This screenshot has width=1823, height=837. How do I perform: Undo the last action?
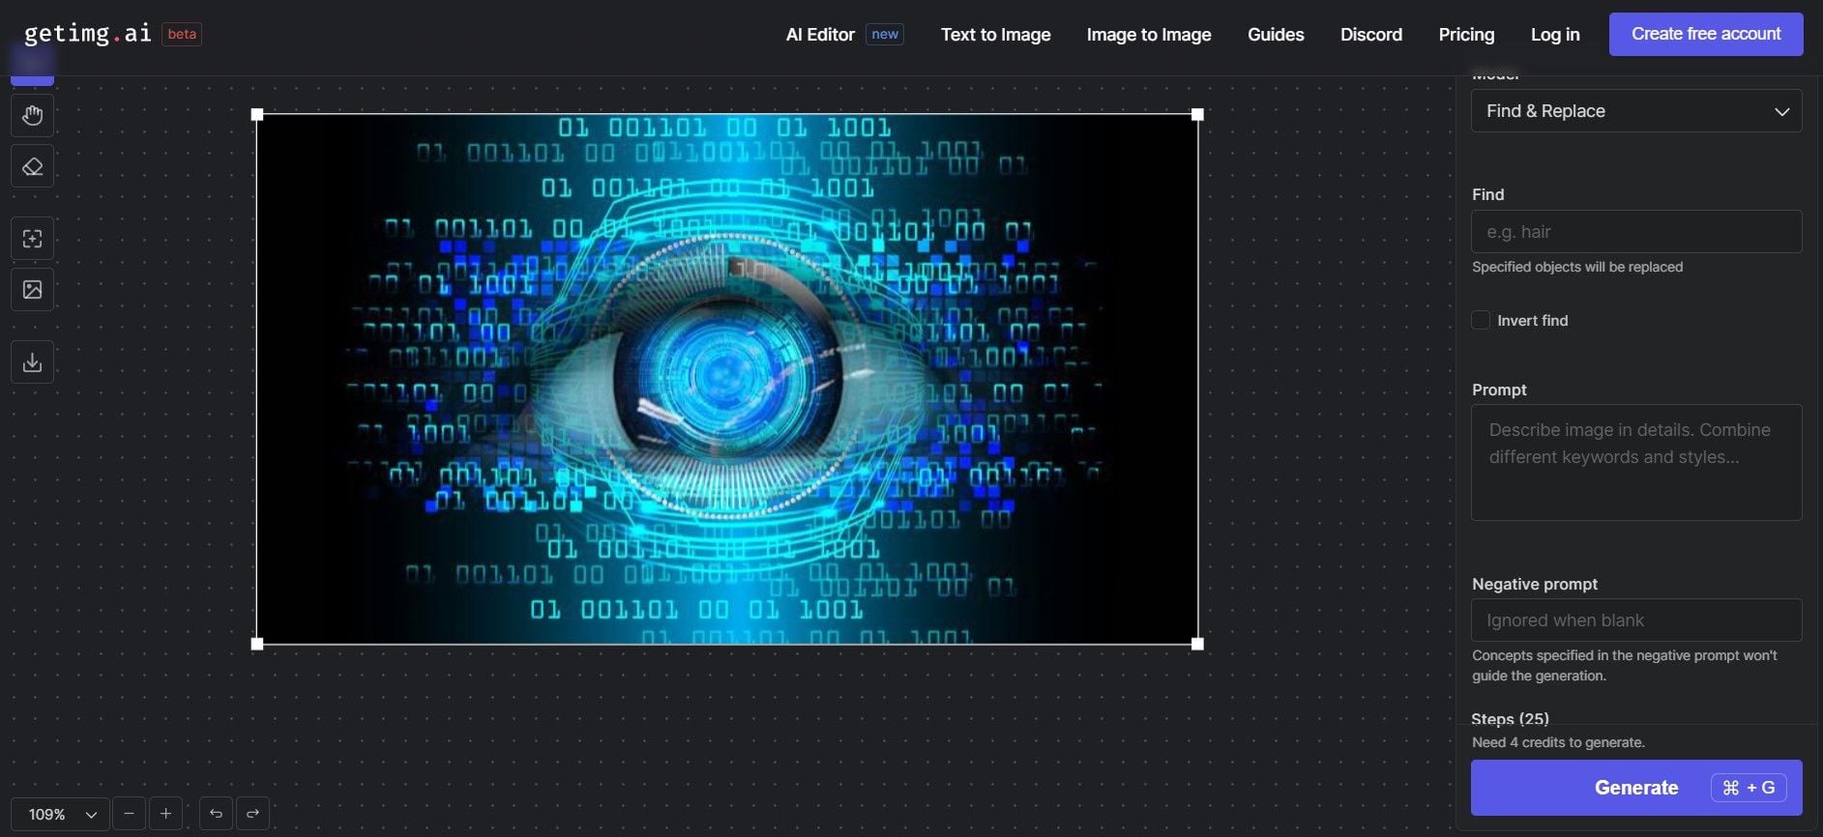[216, 814]
